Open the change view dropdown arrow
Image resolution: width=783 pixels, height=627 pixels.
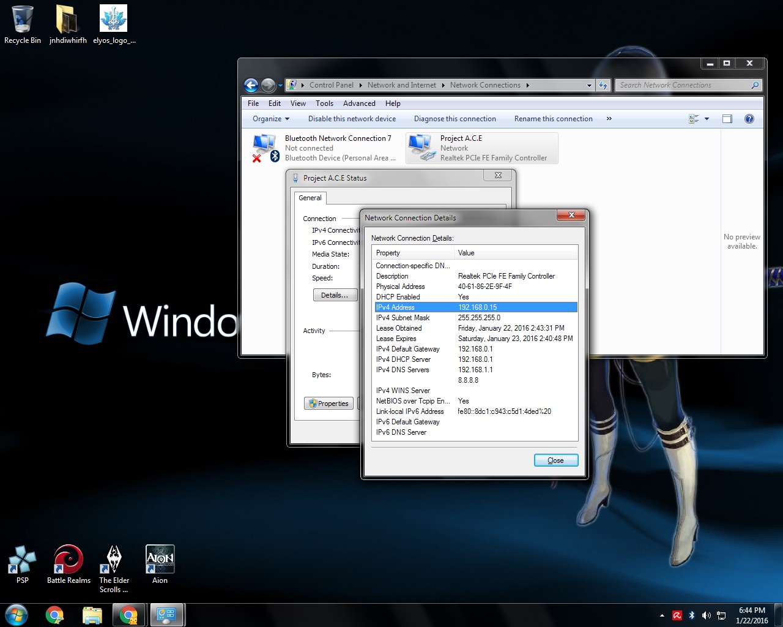(x=707, y=119)
